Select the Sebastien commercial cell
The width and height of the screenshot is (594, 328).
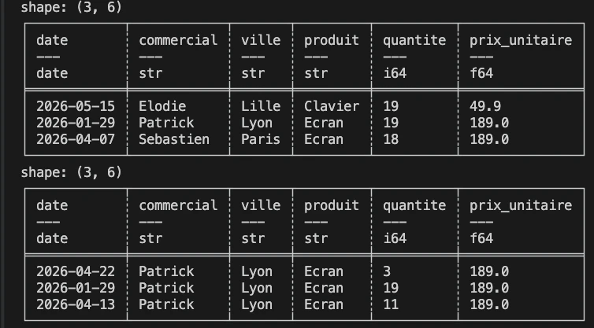[x=174, y=139]
